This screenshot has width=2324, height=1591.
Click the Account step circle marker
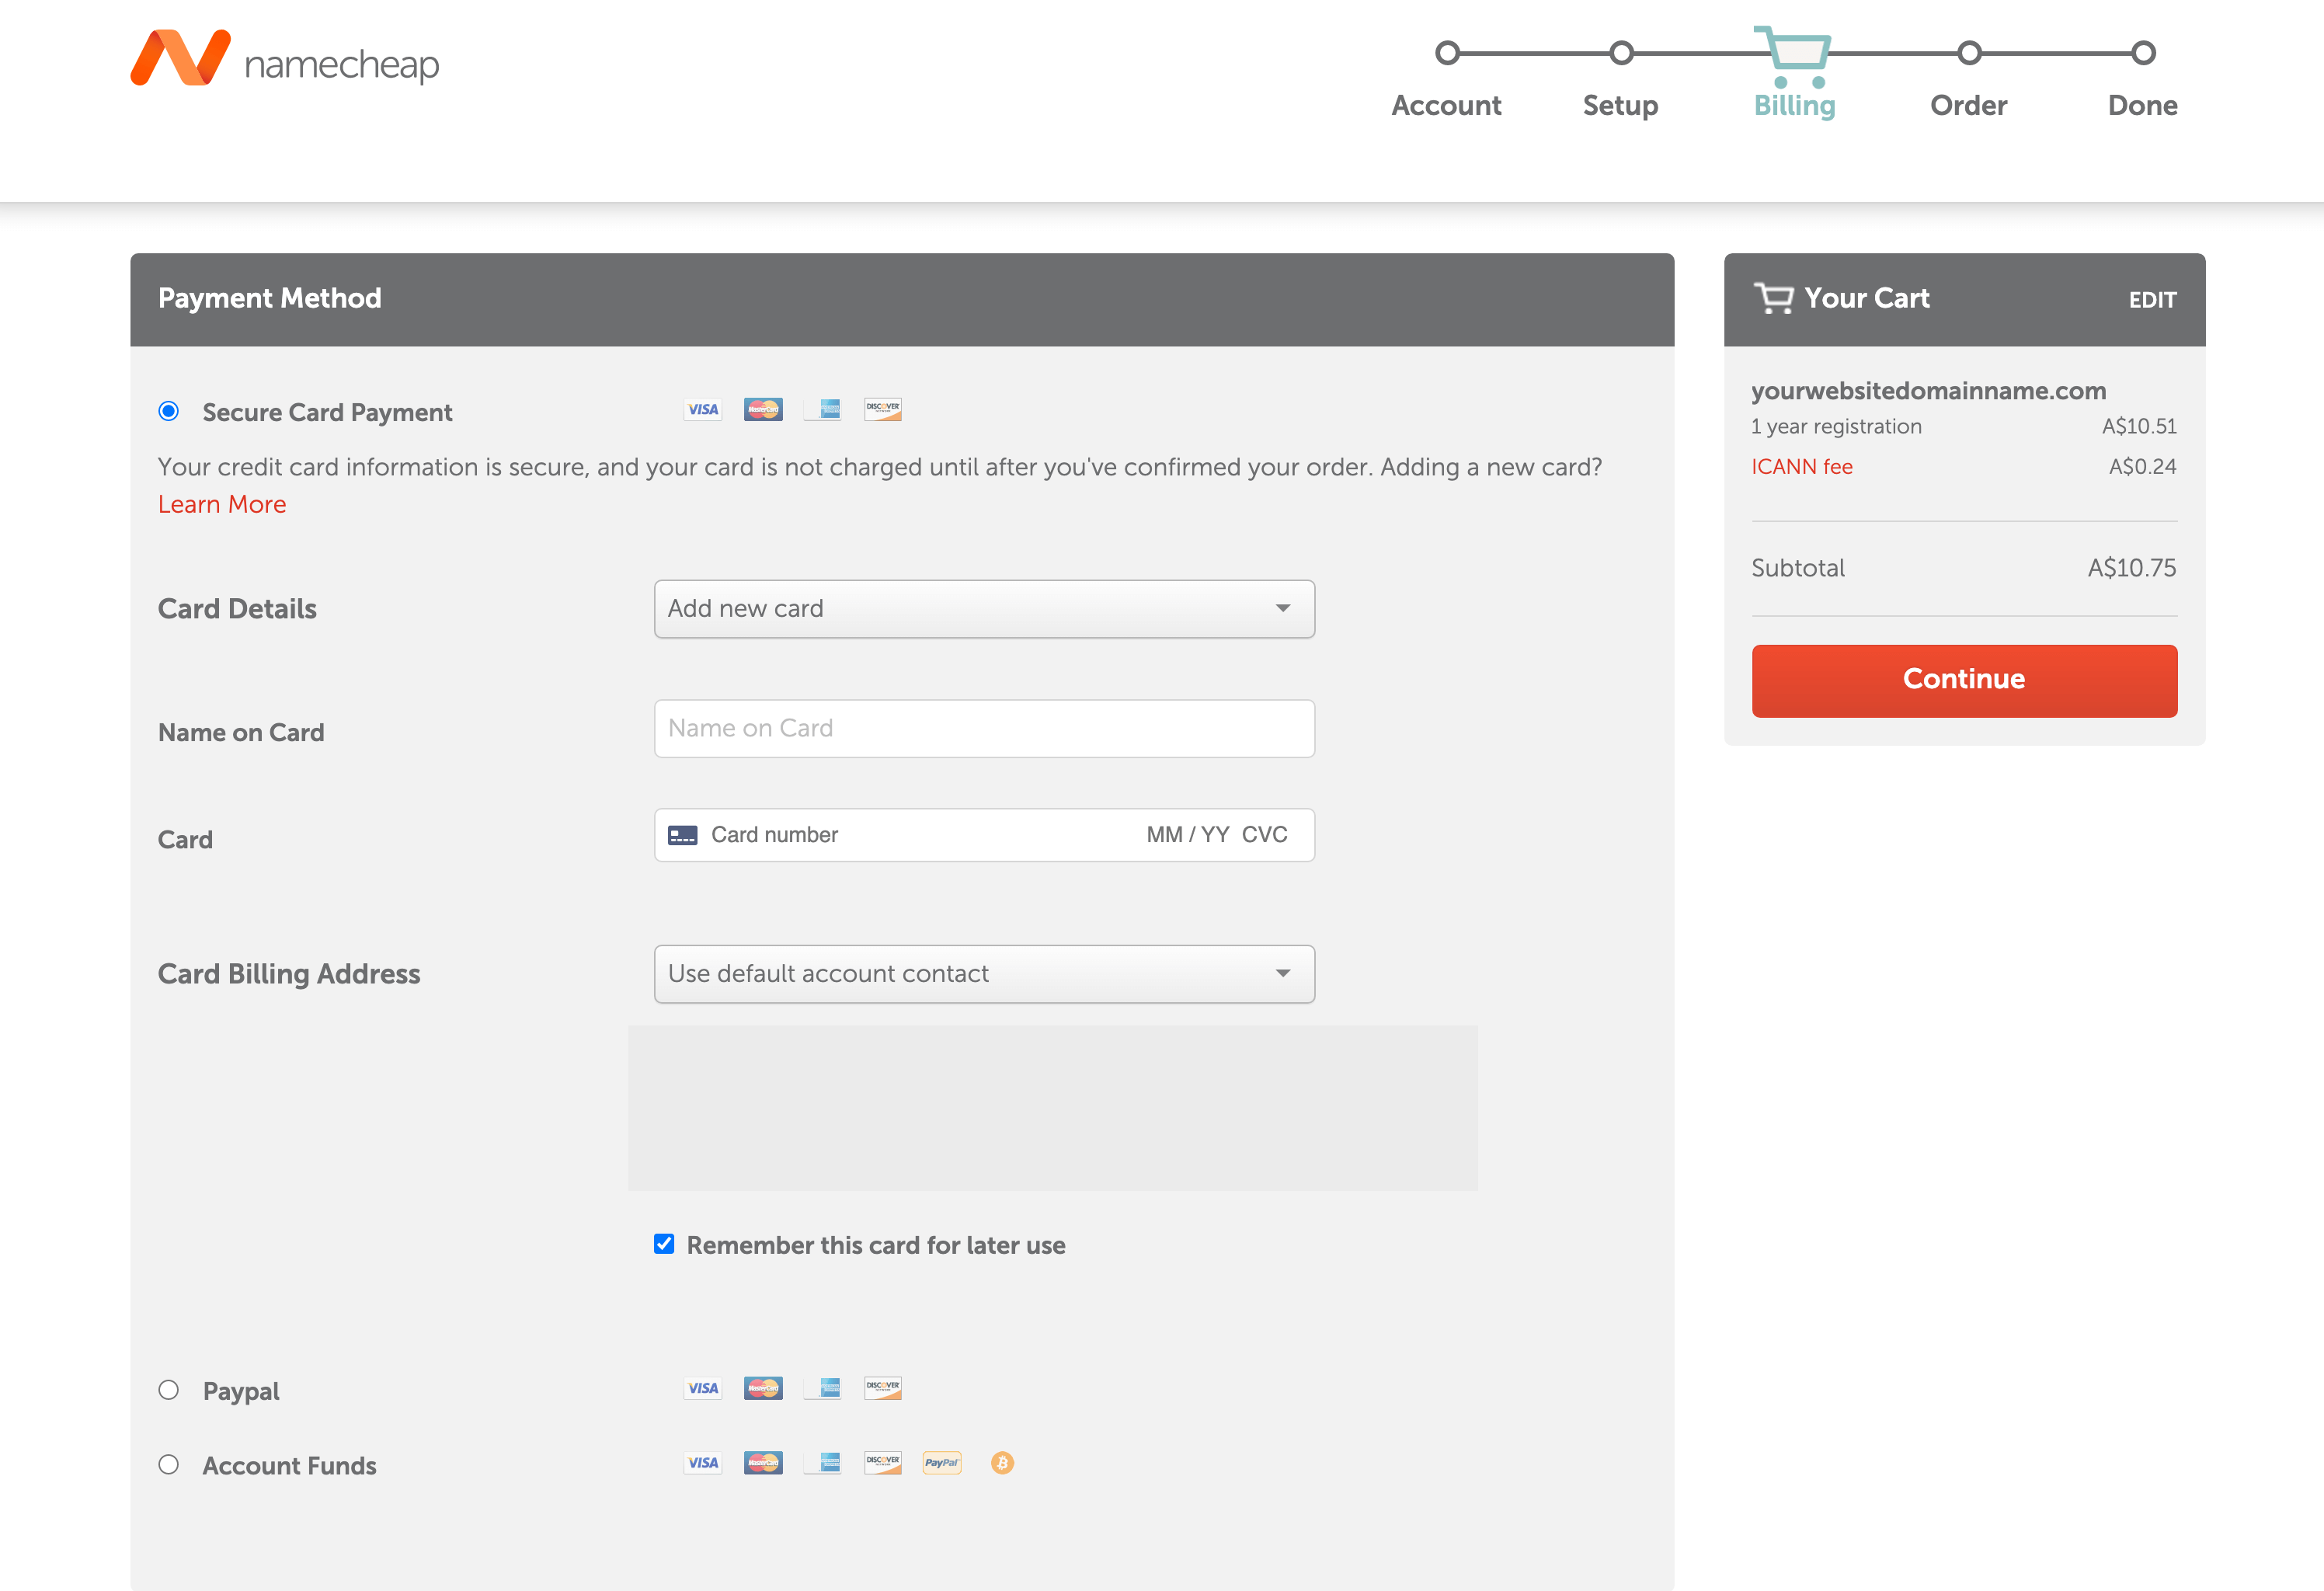[1447, 53]
